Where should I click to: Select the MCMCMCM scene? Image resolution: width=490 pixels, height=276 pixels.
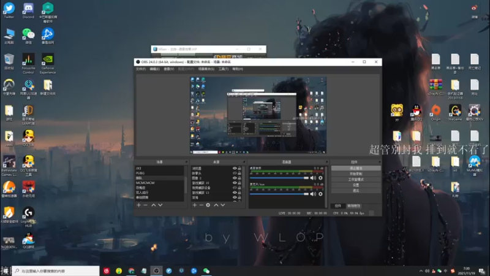159,183
